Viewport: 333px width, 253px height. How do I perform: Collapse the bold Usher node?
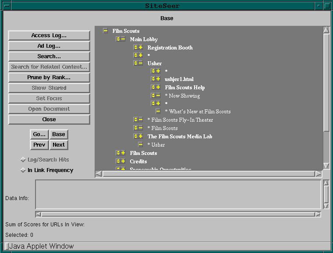click(140, 63)
